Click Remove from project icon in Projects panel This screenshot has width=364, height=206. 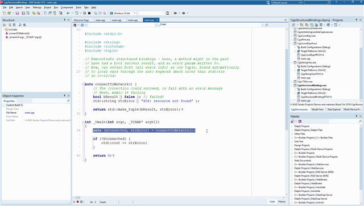[307, 25]
